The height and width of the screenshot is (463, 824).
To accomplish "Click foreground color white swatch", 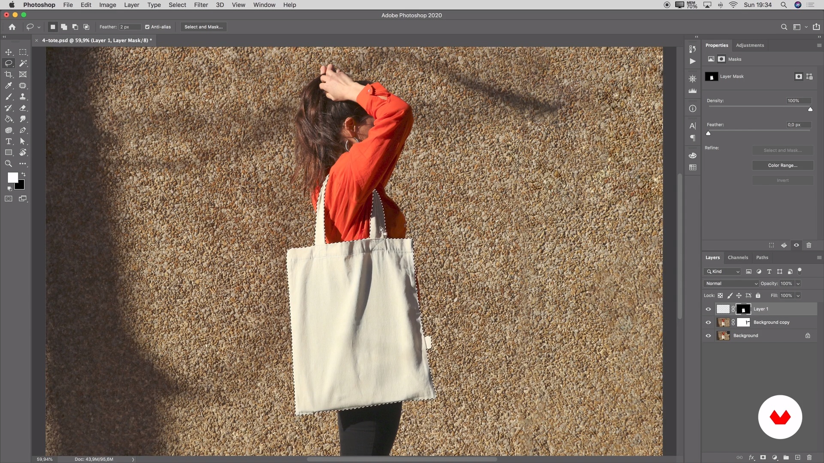I will point(12,177).
